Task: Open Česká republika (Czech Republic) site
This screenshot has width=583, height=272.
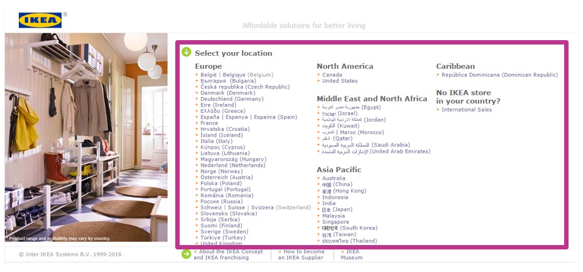Action: (245, 87)
